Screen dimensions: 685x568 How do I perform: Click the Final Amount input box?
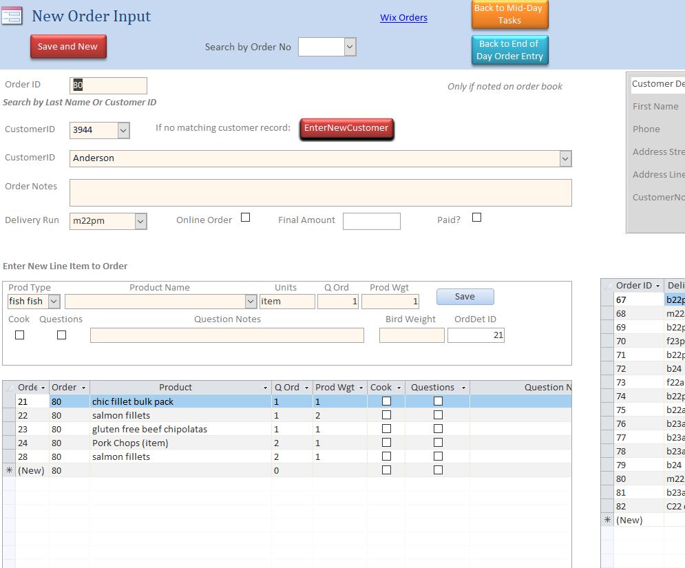tap(371, 221)
